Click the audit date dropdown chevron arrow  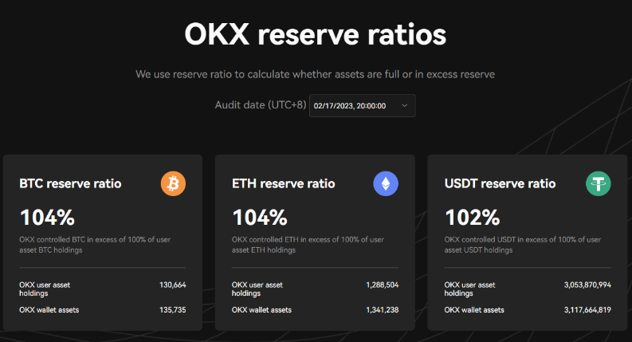404,106
